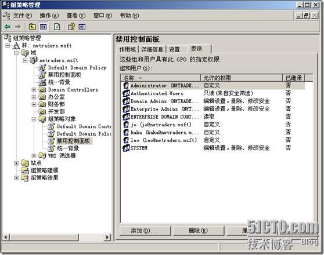Image resolution: width=324 pixels, height=255 pixels.
Task: Click the SYSTEM group icon
Action: click(x=126, y=148)
